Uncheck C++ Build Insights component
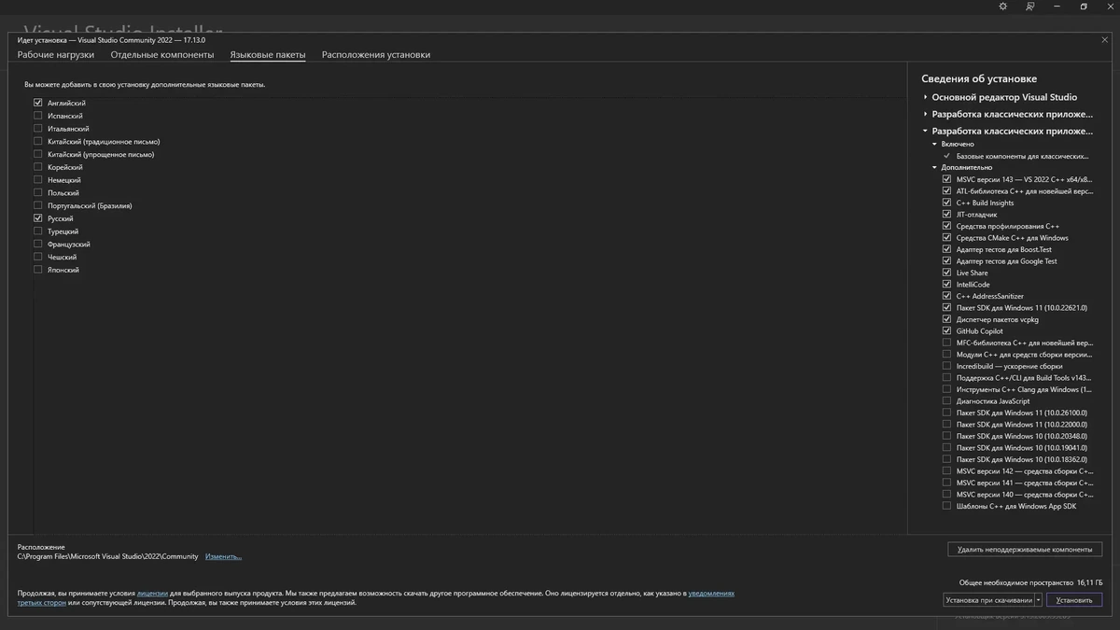This screenshot has height=630, width=1120. [947, 203]
